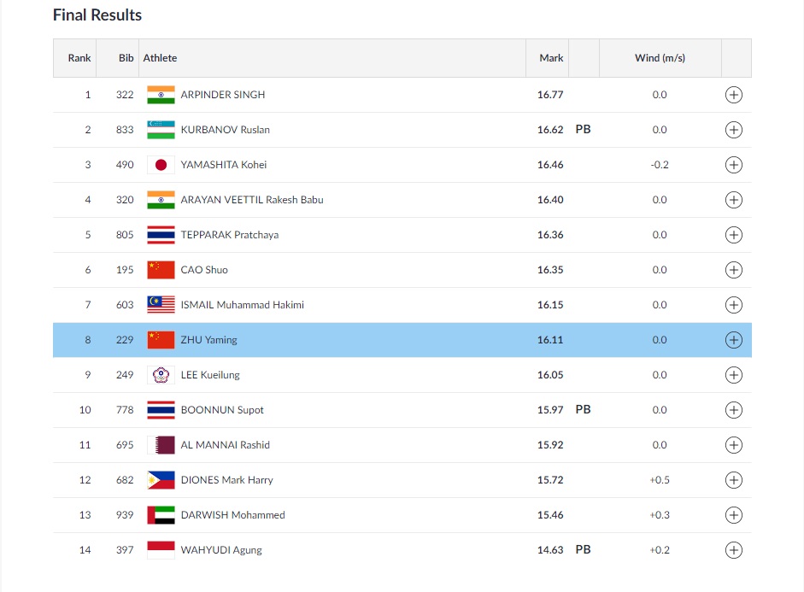804x592 pixels.
Task: Click the Chinese Taipei flag beside LEE Keuilung
Action: 161,375
